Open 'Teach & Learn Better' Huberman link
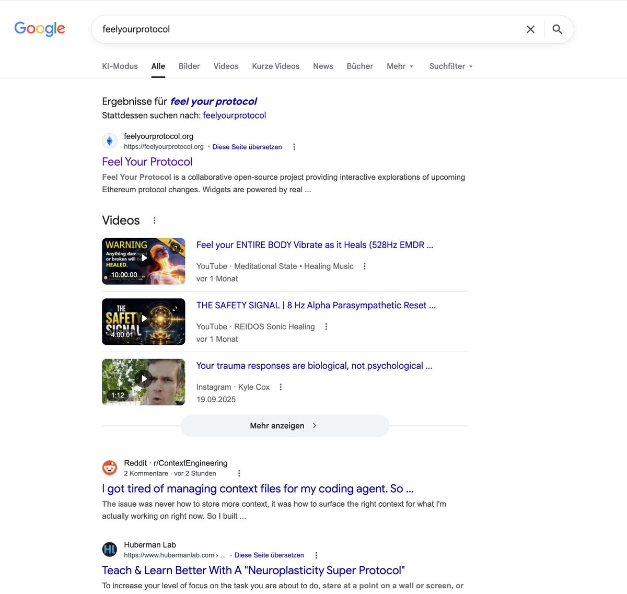This screenshot has height=594, width=627. 253,570
